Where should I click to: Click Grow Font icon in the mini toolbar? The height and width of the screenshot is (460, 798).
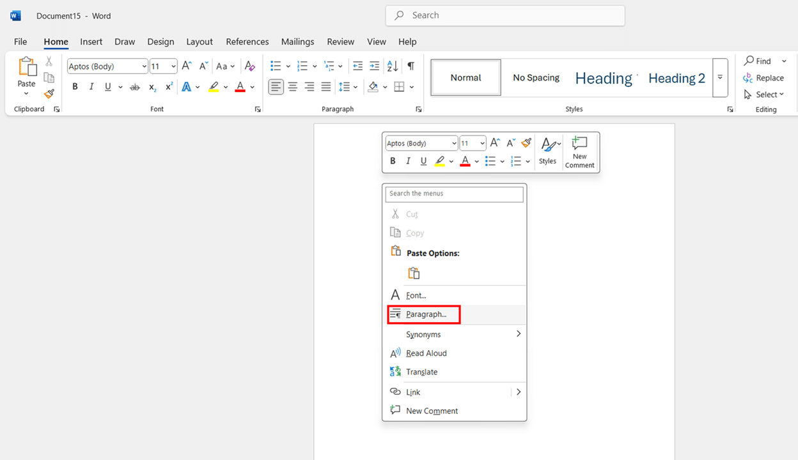pos(495,143)
